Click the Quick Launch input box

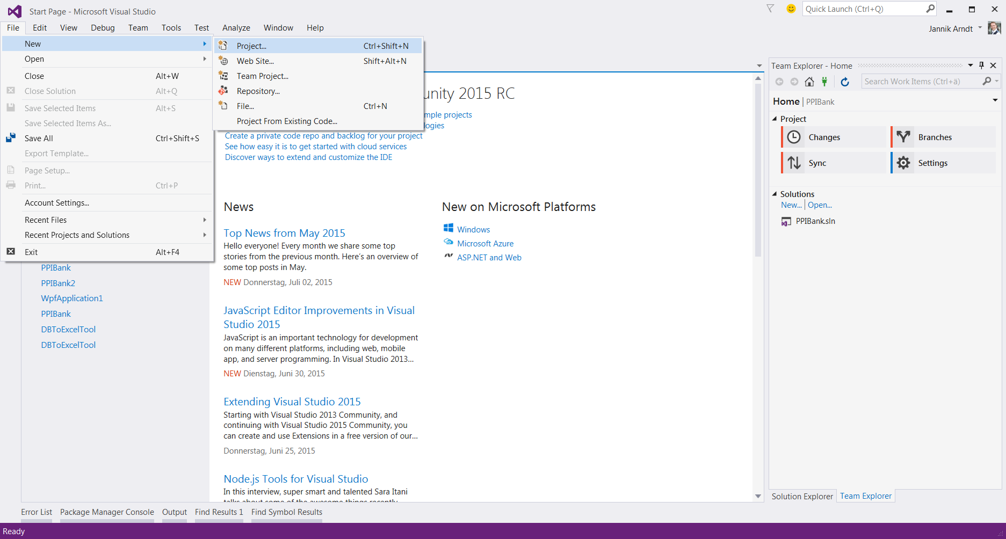pos(864,9)
